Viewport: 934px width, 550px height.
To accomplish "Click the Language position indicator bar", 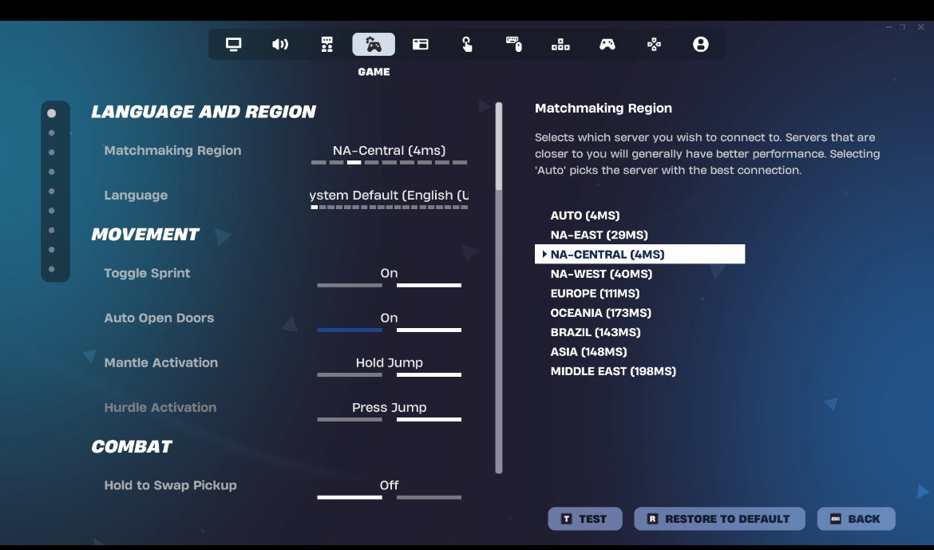I will coord(389,208).
